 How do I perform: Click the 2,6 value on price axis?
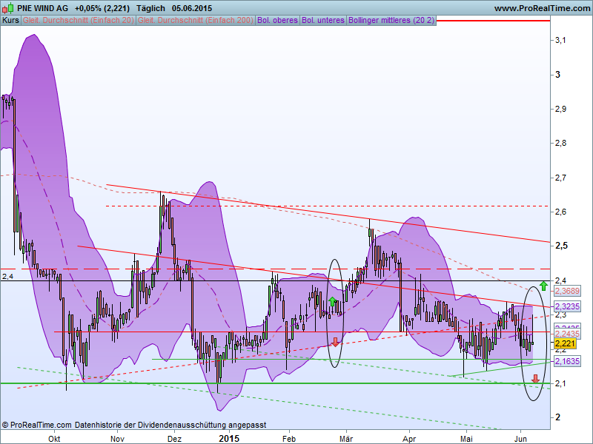[560, 212]
